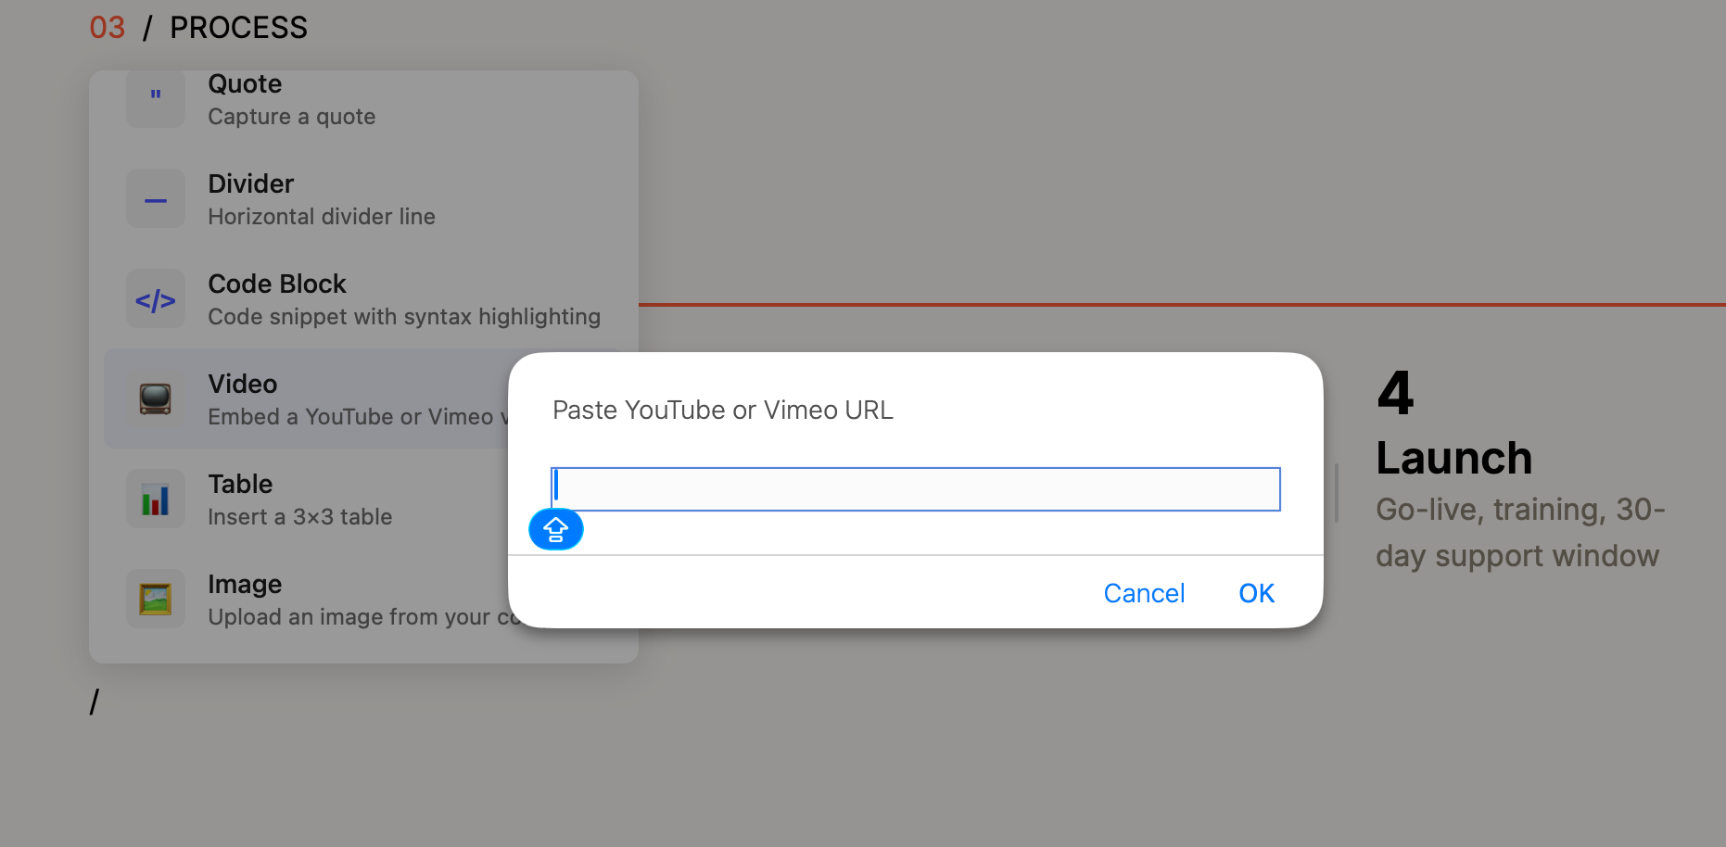
Task: Click the Table block bar-chart icon
Action: coord(156,499)
